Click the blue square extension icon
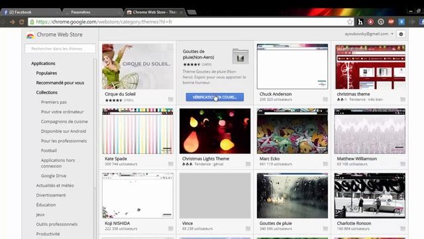Image resolution: width=424 pixels, height=239 pixels. pyautogui.click(x=401, y=22)
